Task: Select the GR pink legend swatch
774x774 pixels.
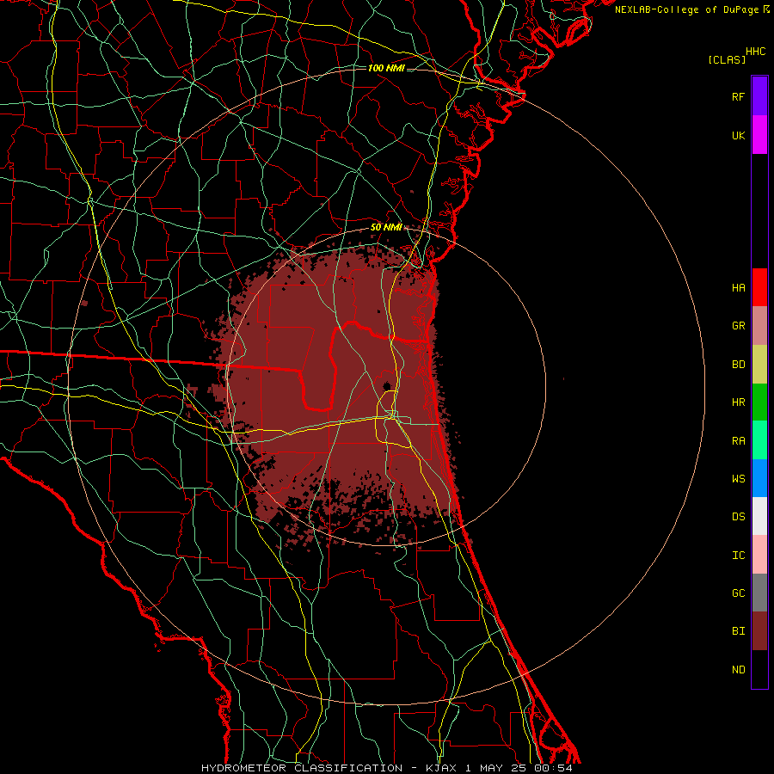Action: click(759, 326)
